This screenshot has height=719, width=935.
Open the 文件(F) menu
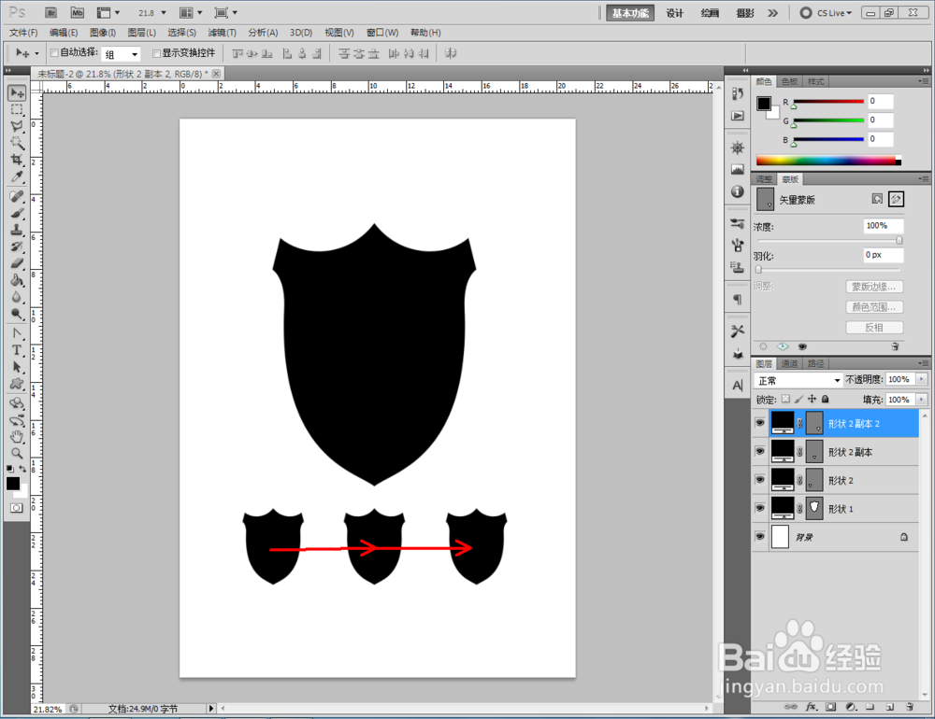[x=23, y=32]
